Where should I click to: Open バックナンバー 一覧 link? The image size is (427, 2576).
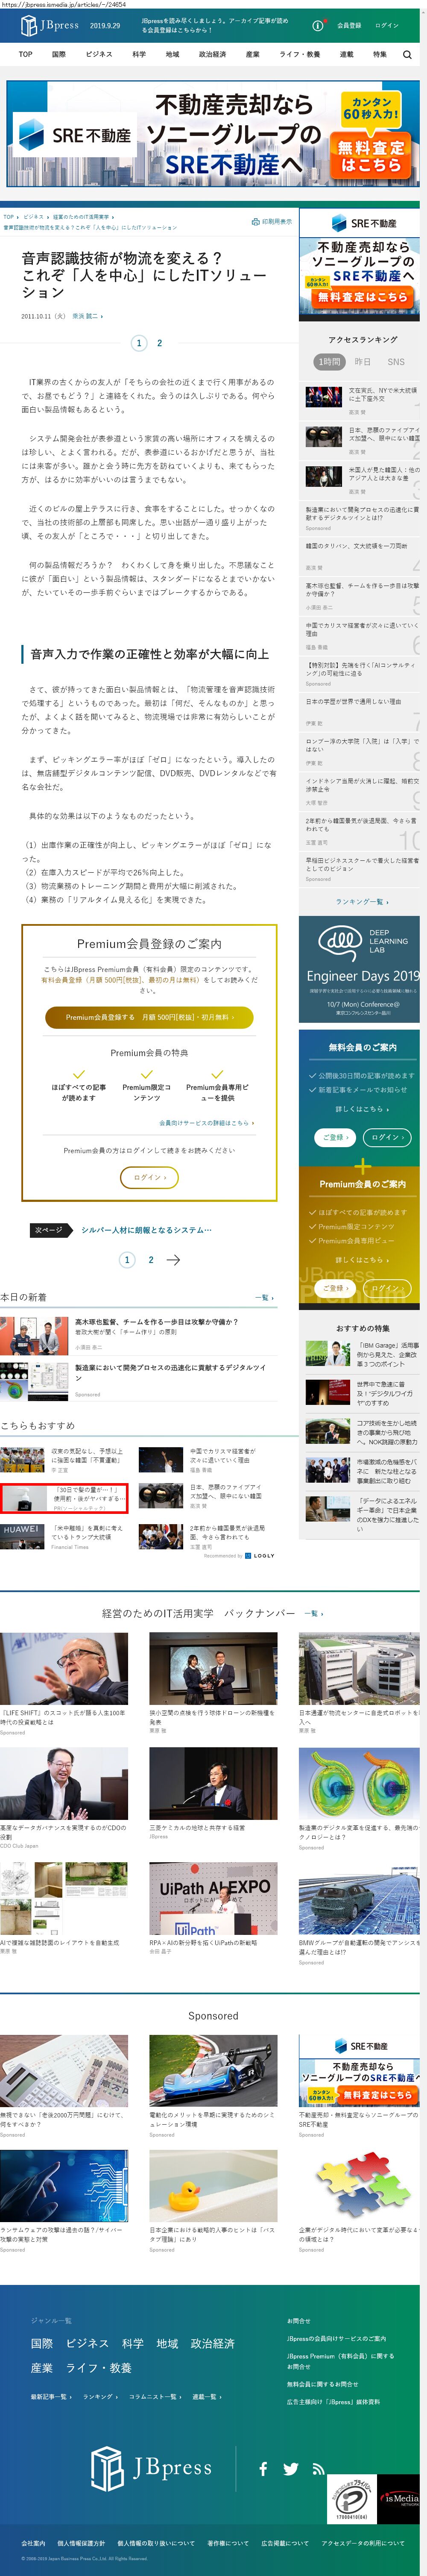(x=313, y=1614)
